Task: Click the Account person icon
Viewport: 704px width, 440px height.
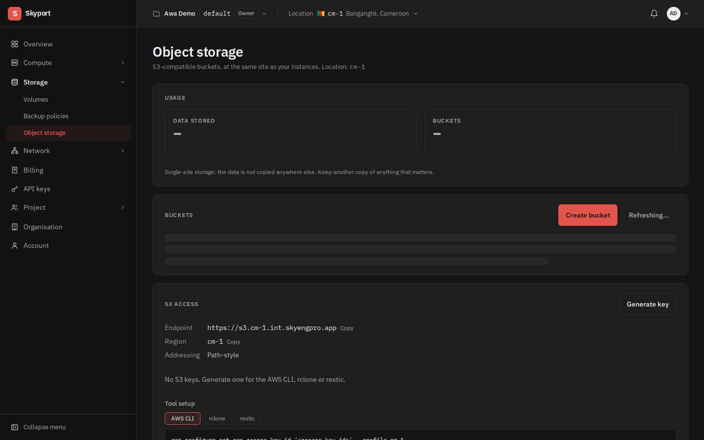Action: tap(15, 245)
